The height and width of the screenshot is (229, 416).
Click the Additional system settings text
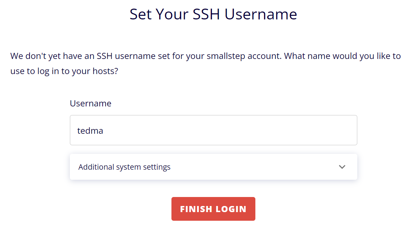coord(124,166)
